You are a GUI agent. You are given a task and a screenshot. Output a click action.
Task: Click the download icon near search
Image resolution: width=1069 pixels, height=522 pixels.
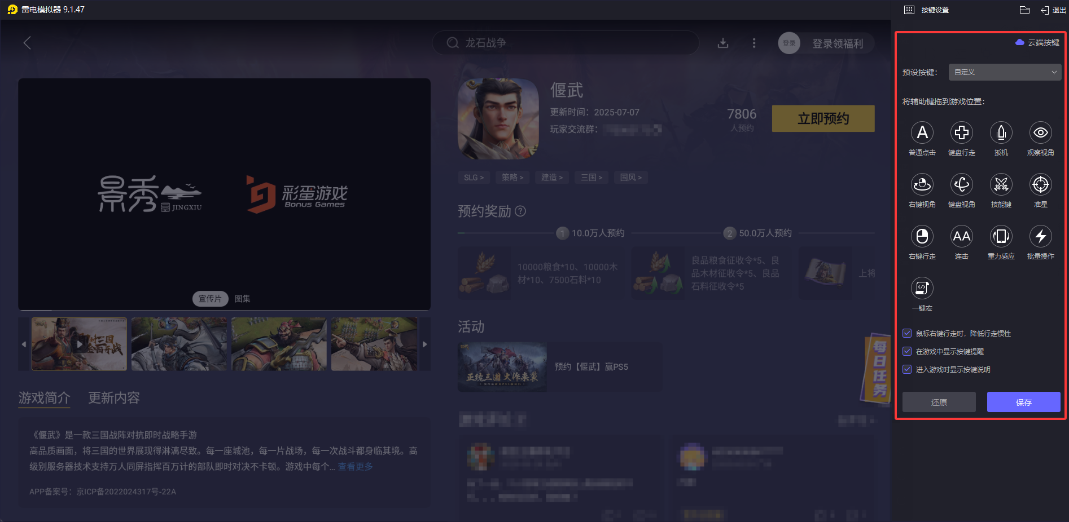click(722, 43)
